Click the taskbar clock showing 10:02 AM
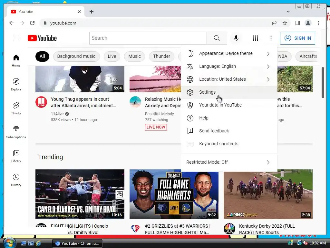 coord(317,243)
